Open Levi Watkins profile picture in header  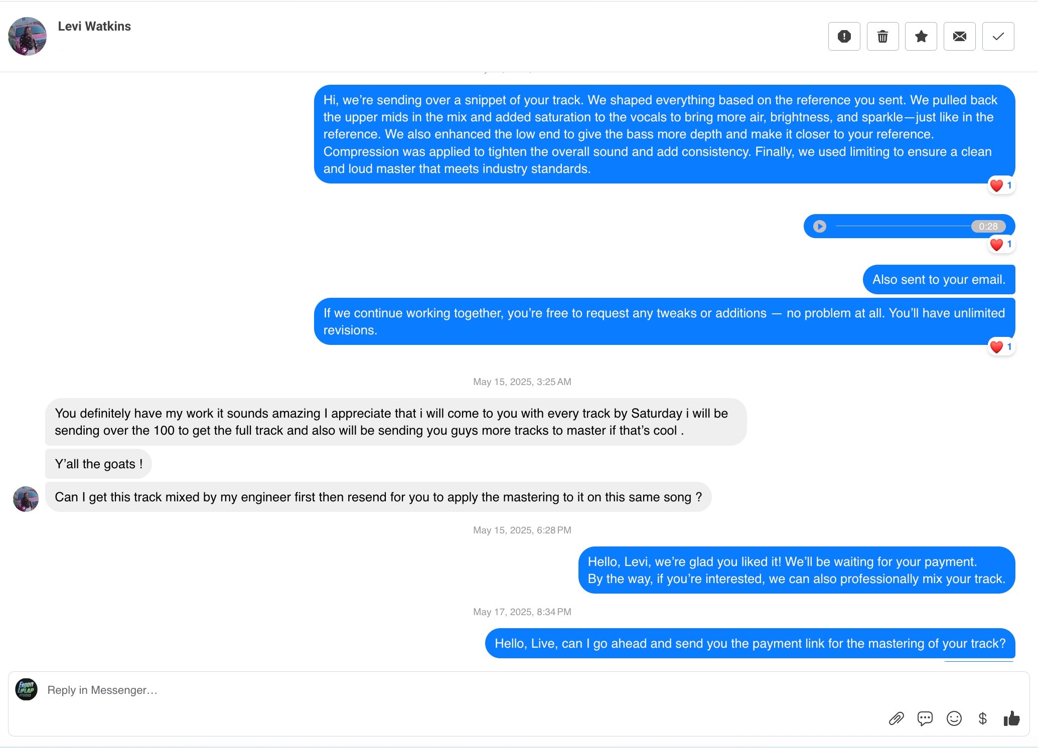(27, 36)
